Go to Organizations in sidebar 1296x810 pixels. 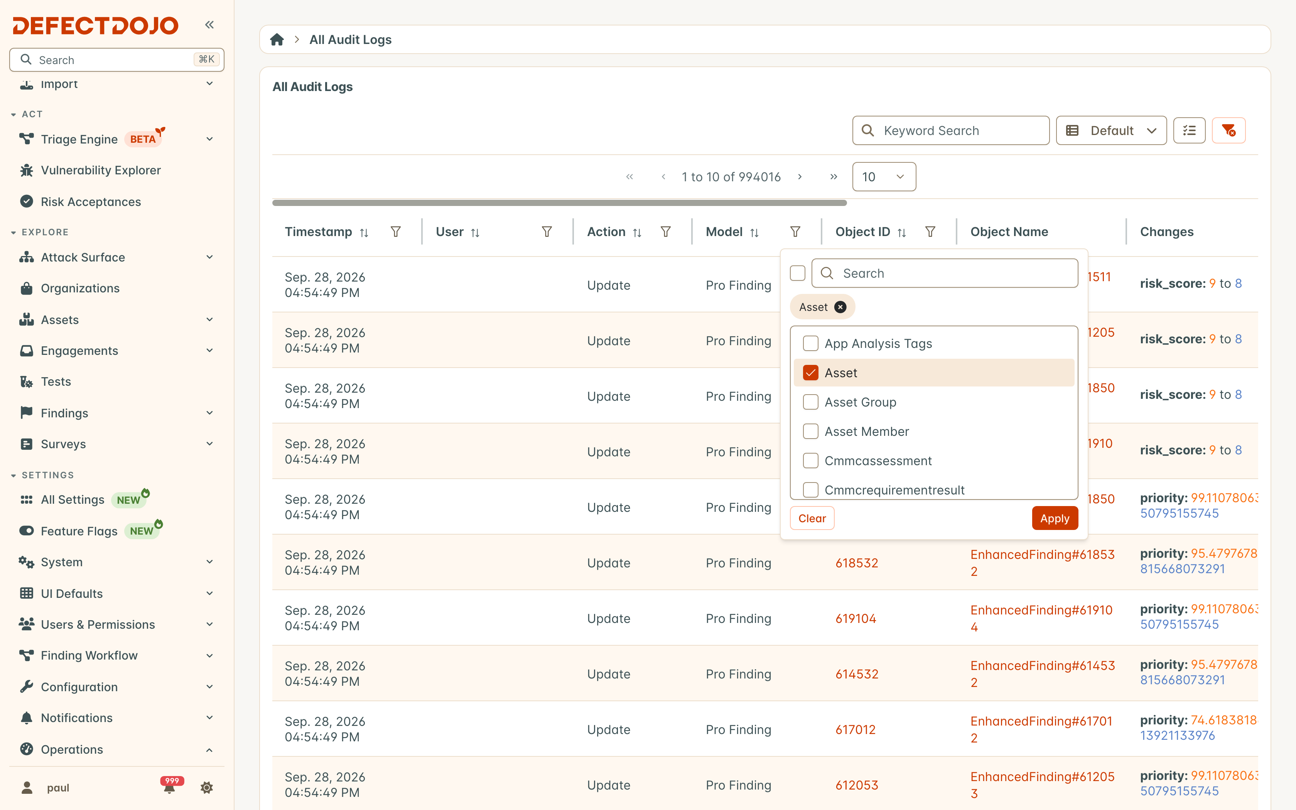80,288
